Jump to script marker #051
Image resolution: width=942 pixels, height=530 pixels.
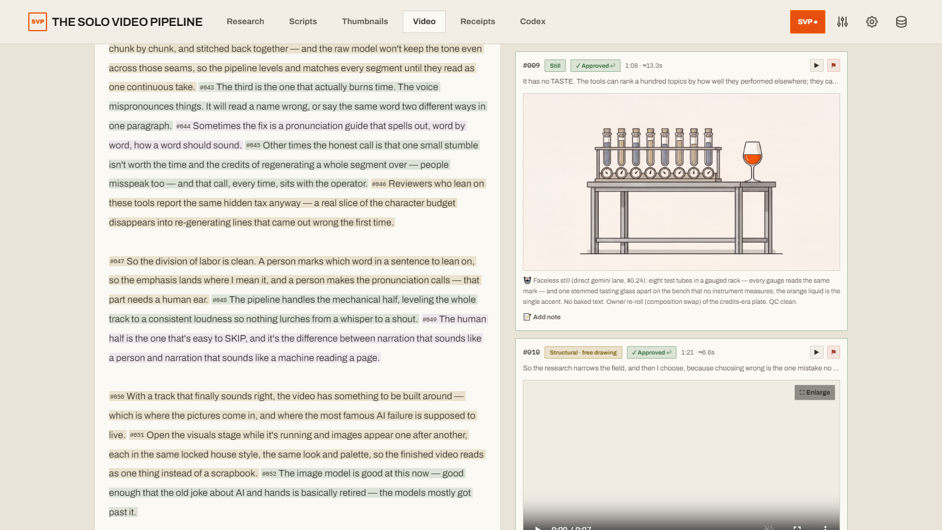[137, 435]
